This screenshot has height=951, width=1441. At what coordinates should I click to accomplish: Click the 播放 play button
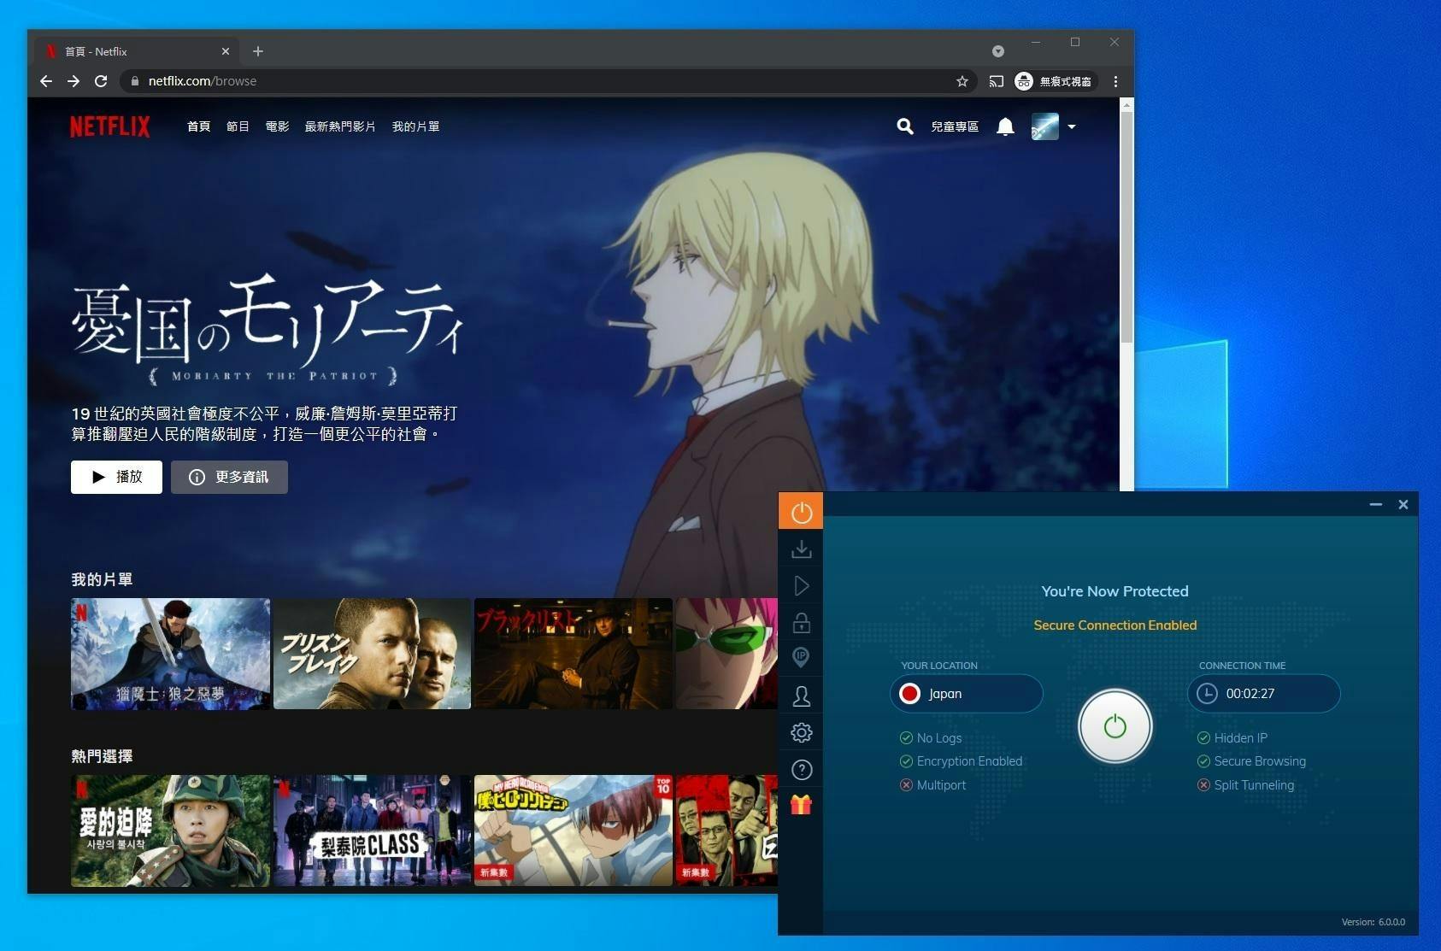tap(116, 477)
